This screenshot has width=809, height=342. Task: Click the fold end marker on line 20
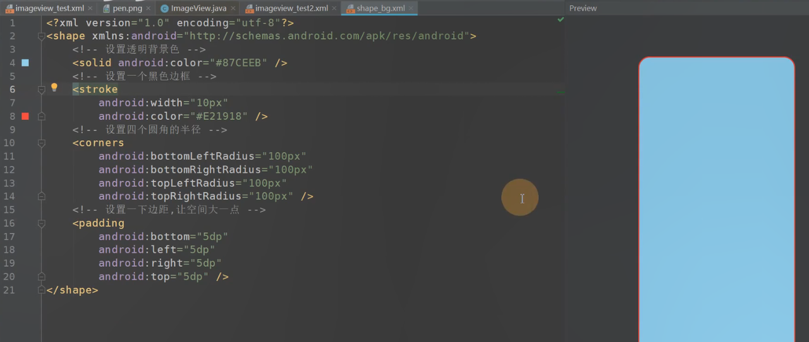(41, 276)
